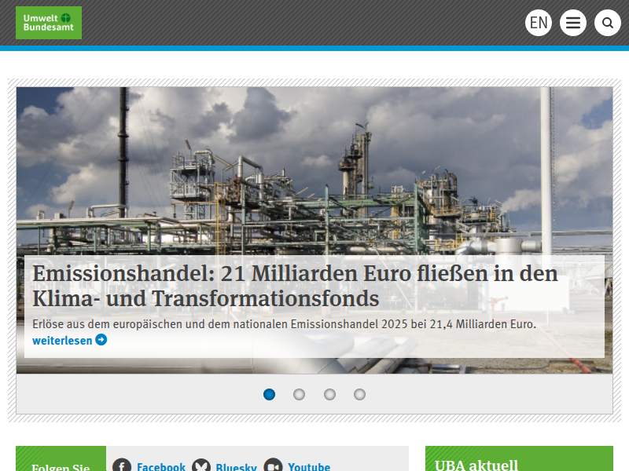The width and height of the screenshot is (629, 471).
Task: Click the Umweltbundesamt logo
Action: coord(49,23)
